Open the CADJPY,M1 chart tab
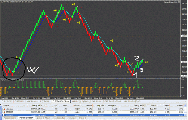The image size is (188, 120). [97, 101]
